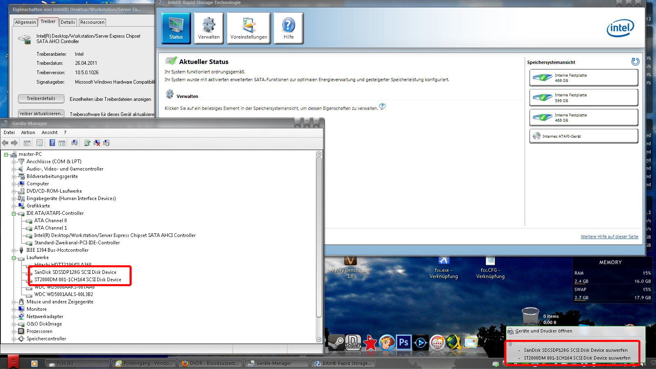
Task: Expand Anschlüsse (COM & LPT) node
Action: (x=14, y=162)
